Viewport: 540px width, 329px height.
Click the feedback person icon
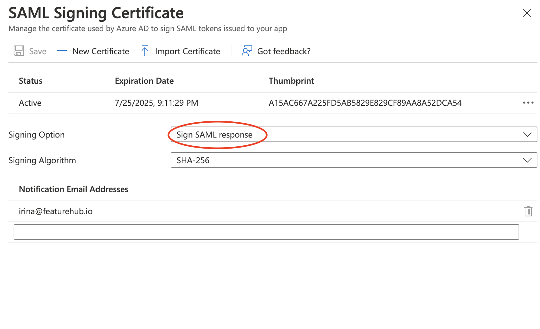coord(246,51)
